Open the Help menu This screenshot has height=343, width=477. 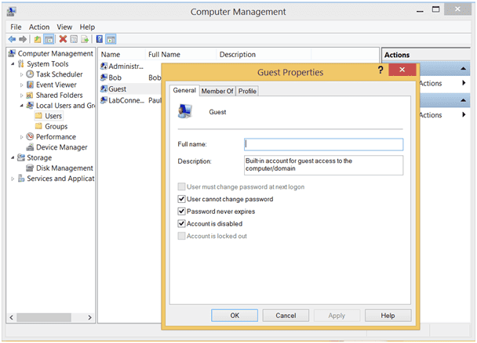click(x=87, y=27)
